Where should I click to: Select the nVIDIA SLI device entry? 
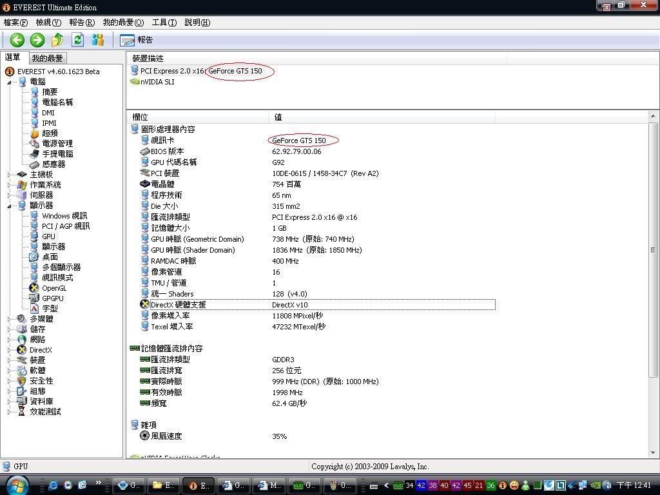coord(157,82)
